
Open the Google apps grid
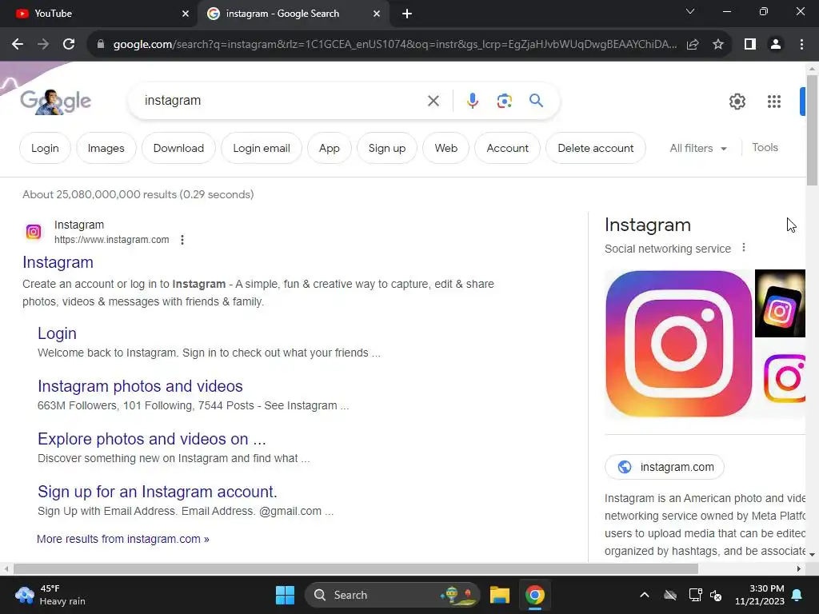pos(774,102)
